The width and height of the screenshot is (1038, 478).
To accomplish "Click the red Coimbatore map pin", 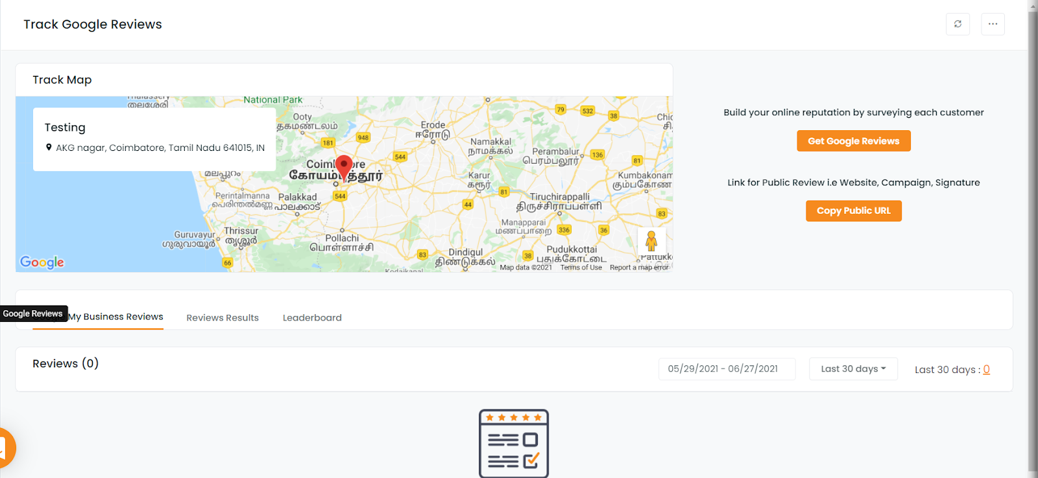I will [x=344, y=168].
